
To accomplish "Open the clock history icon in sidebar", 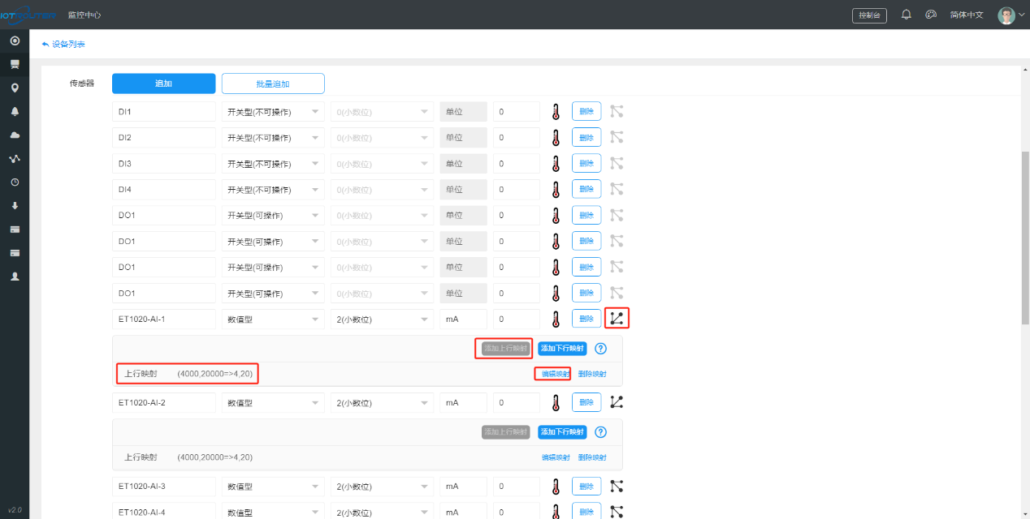I will point(15,182).
